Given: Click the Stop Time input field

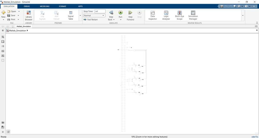Looking at the screenshot, I should (x=100, y=11).
